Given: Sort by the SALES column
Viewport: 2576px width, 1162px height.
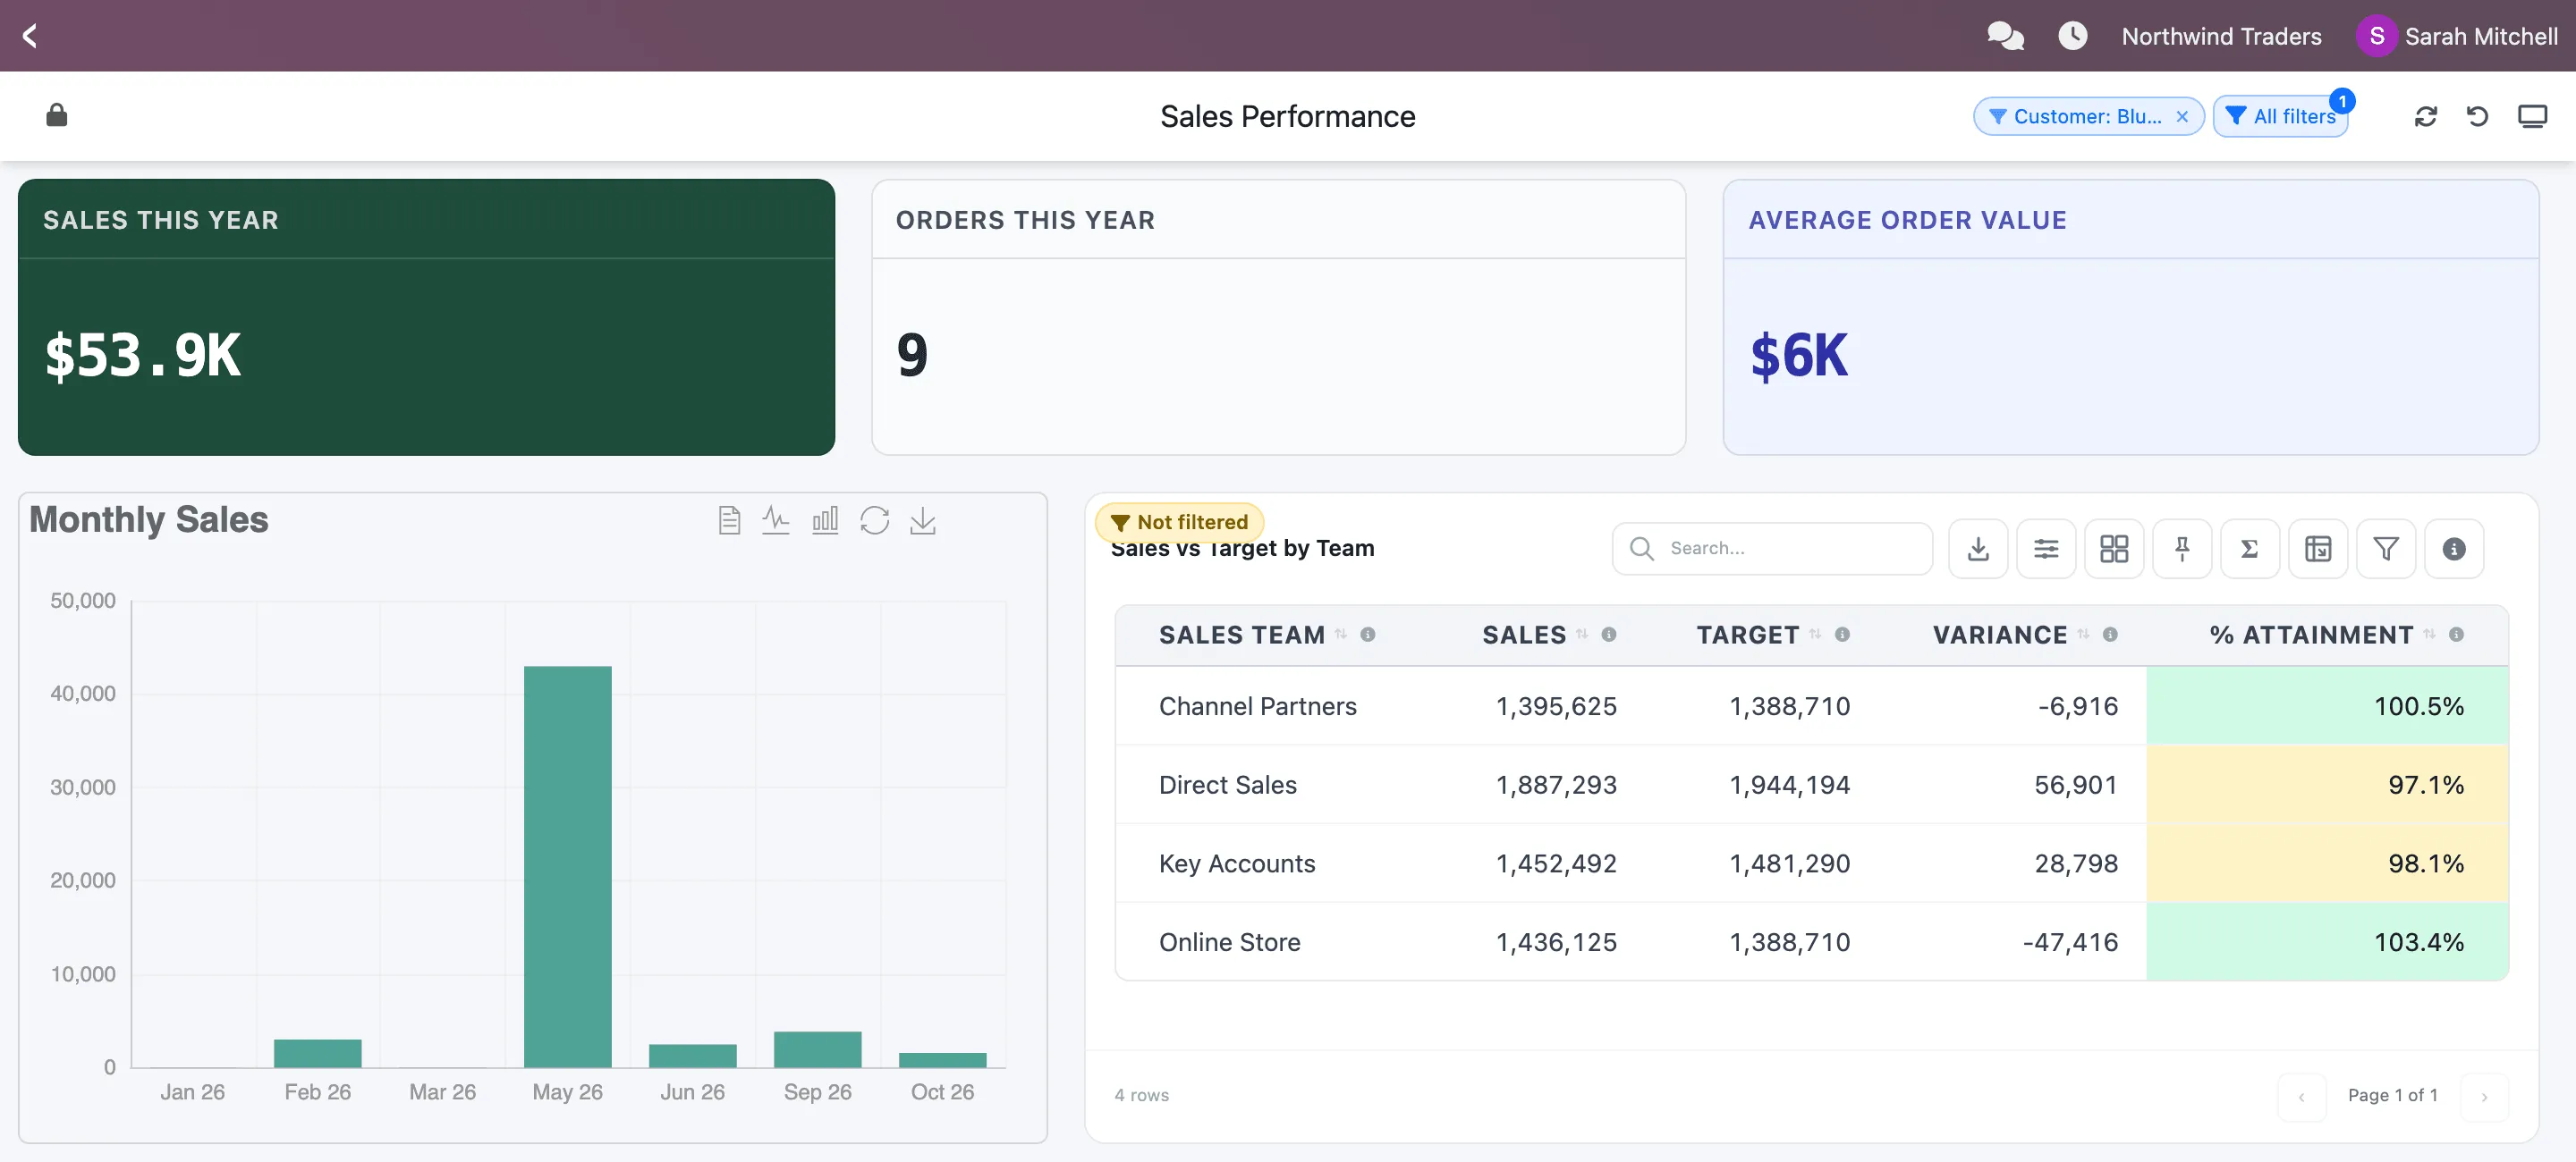Looking at the screenshot, I should click(1581, 635).
